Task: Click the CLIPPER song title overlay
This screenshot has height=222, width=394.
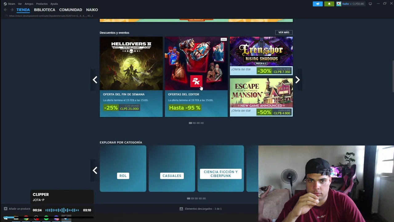Action: 41,195
